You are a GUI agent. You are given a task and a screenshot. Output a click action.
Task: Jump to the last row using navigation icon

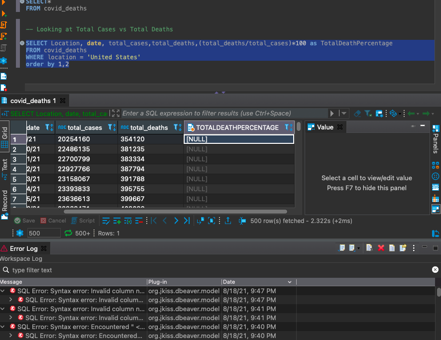[x=187, y=221]
